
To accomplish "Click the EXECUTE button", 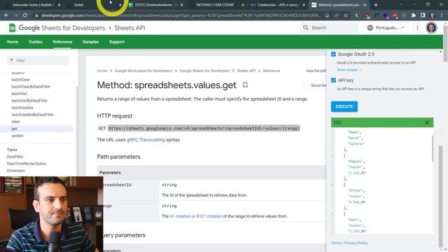I will coord(344,106).
